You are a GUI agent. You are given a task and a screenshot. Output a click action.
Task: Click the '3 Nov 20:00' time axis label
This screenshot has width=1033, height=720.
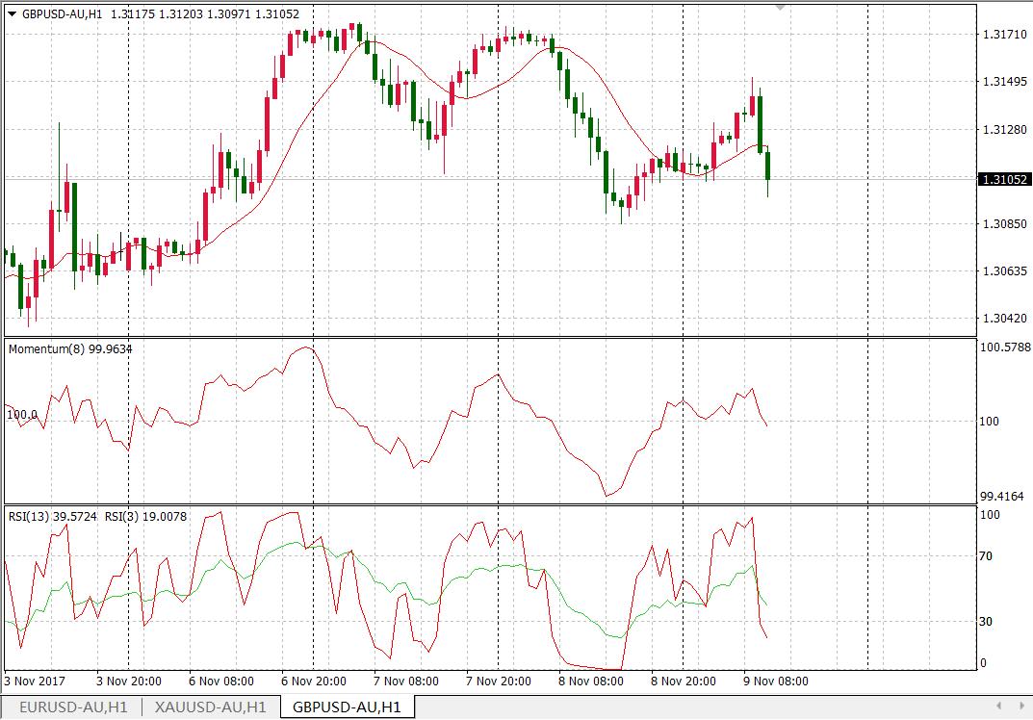pyautogui.click(x=128, y=681)
